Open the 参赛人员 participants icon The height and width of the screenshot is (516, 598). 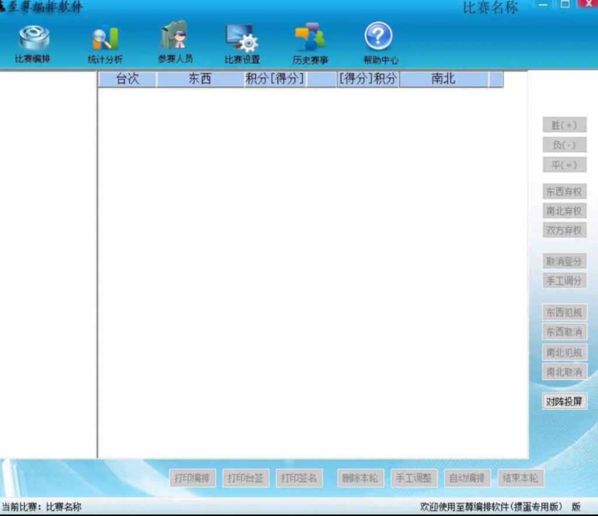(175, 42)
